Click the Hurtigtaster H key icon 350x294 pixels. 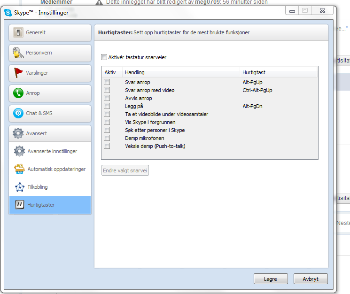[19, 205]
